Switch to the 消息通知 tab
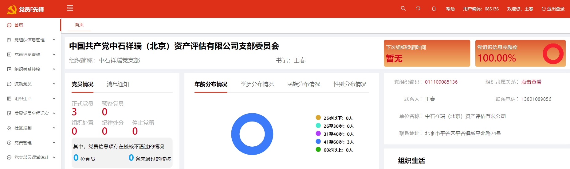This screenshot has width=570, height=169. click(x=118, y=84)
